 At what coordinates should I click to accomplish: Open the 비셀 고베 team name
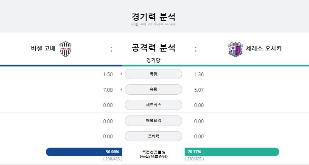click(43, 48)
